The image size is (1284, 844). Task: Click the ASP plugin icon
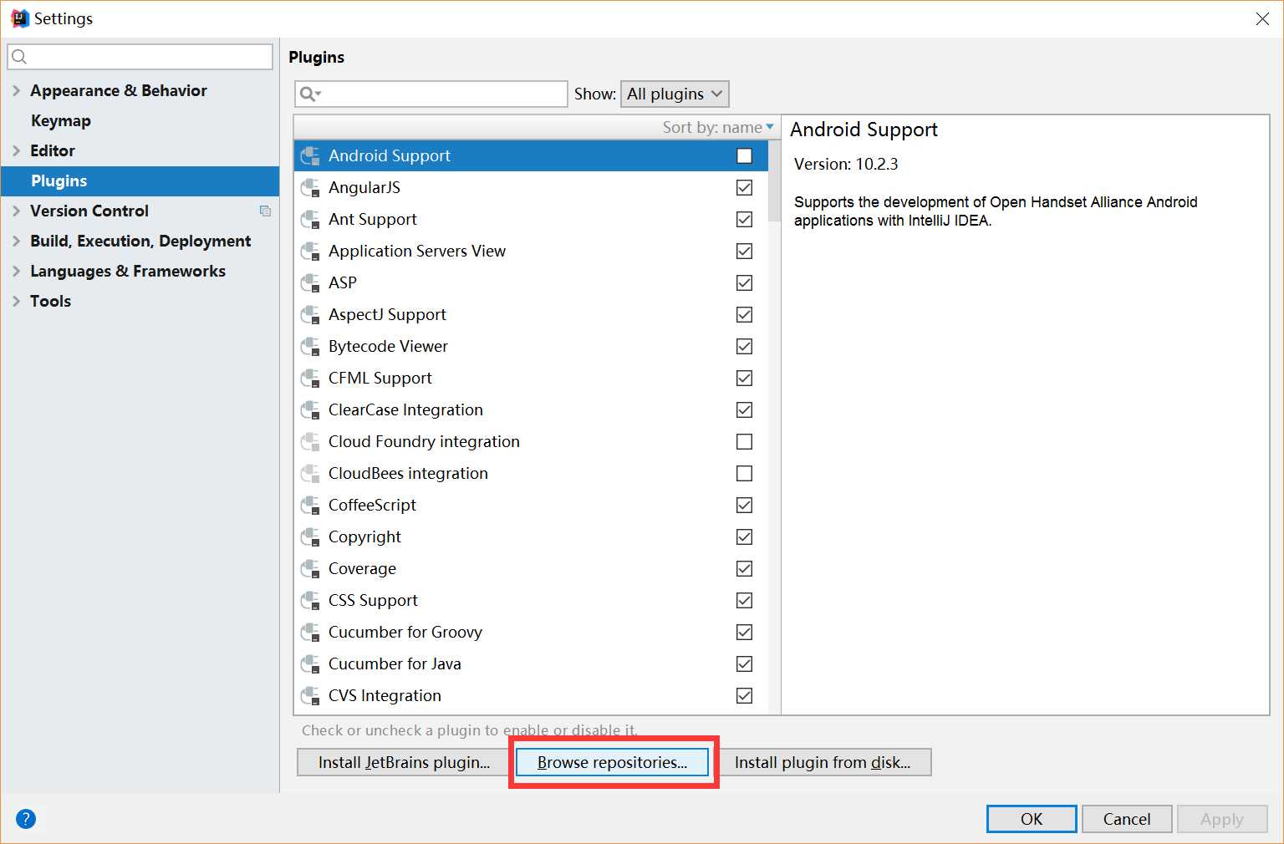(x=310, y=283)
